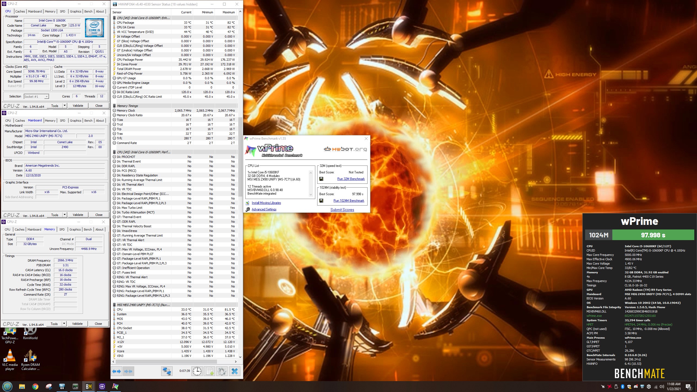
Task: Open VLC media player desktop icon
Action: pos(10,360)
